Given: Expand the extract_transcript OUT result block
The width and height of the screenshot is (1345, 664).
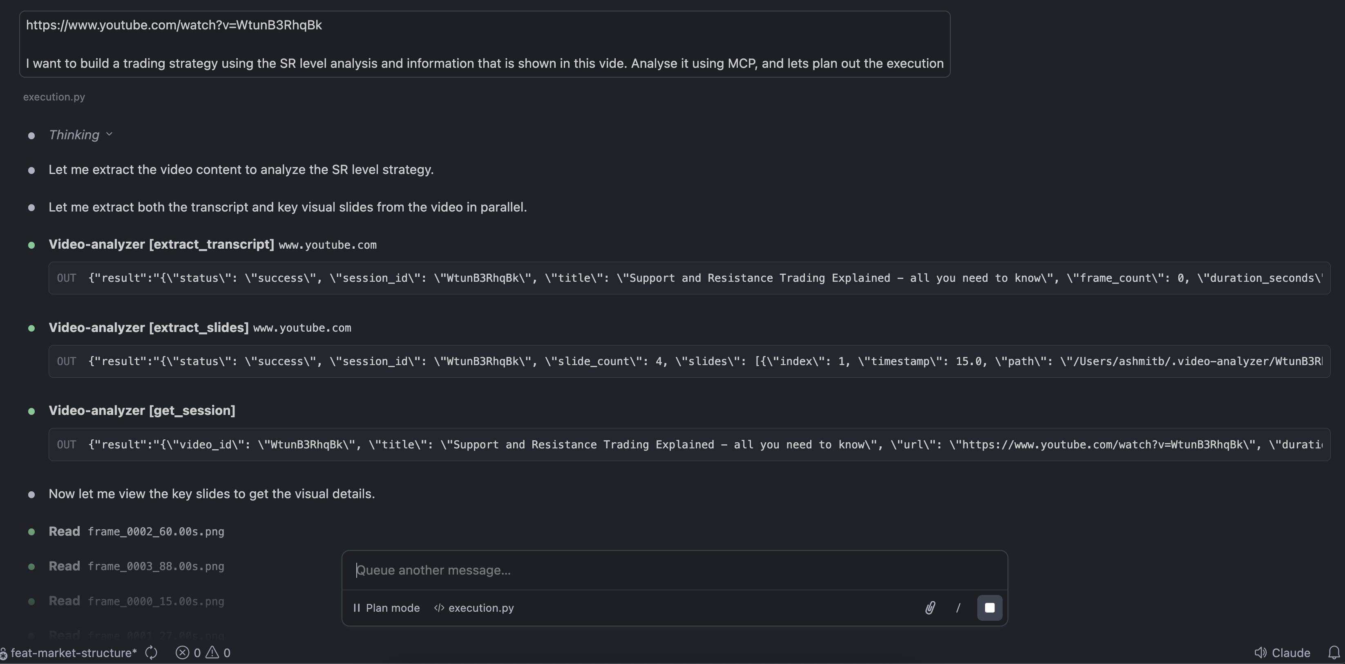Looking at the screenshot, I should (689, 278).
